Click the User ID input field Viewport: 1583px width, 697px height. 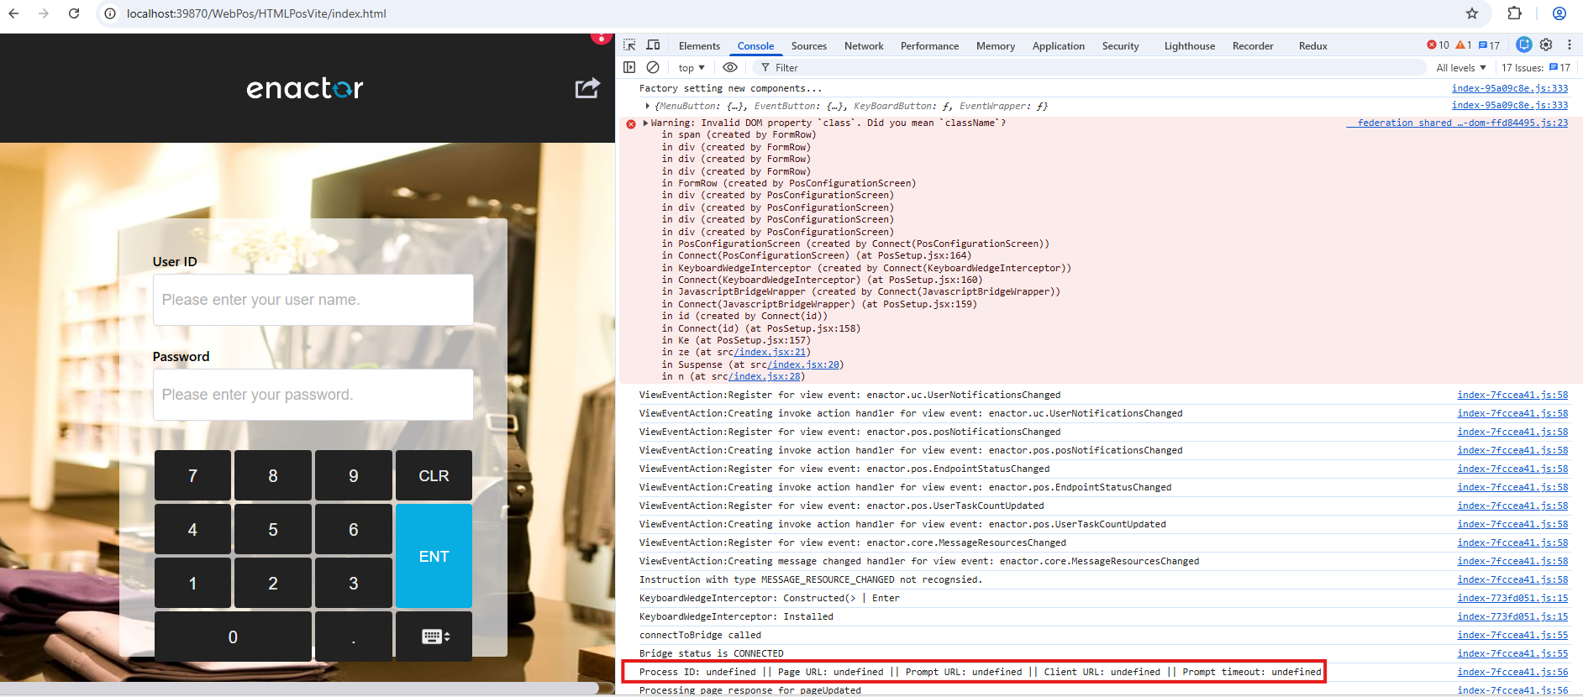tap(313, 300)
